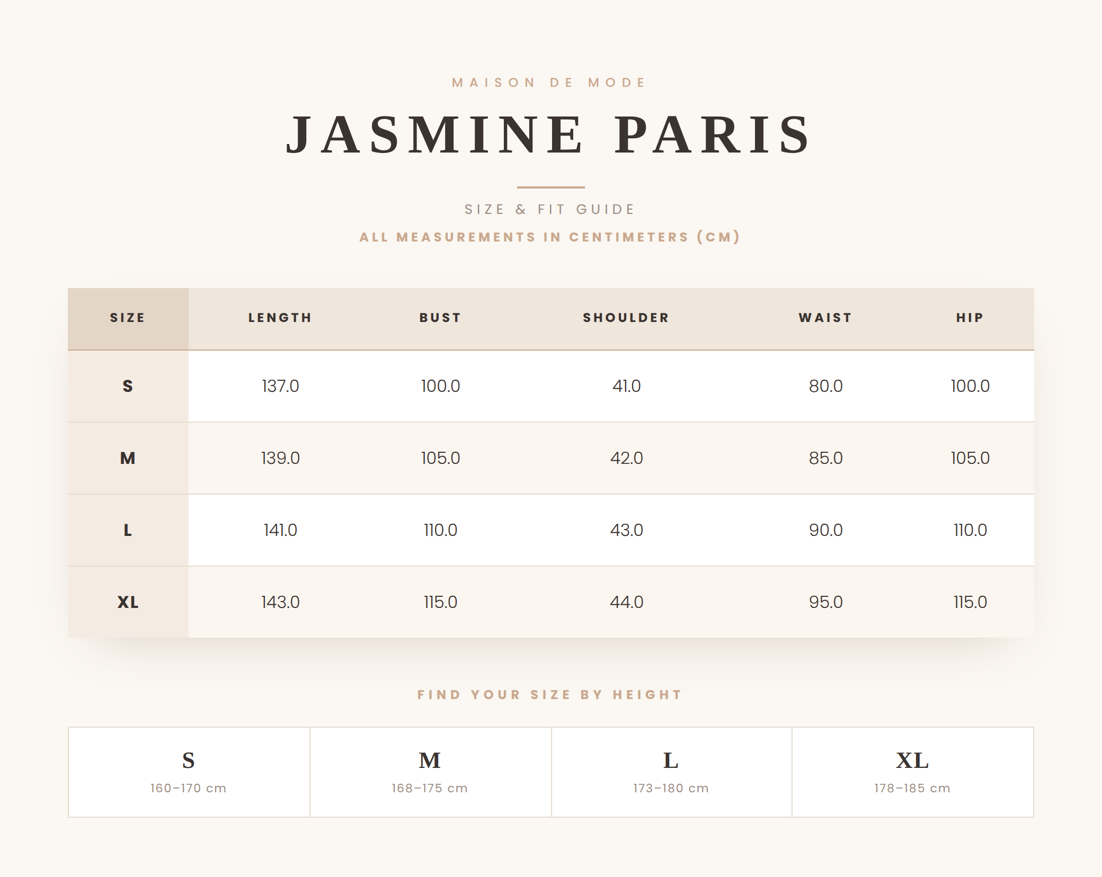Click the HIP column header
Viewport: 1102px width, 877px height.
click(970, 318)
